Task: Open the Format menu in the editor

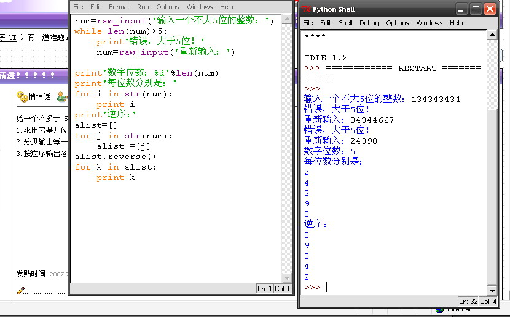Action: [x=119, y=7]
